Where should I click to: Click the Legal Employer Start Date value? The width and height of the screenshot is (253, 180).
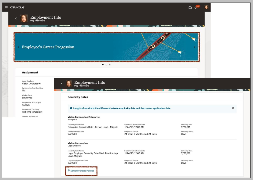(72, 163)
